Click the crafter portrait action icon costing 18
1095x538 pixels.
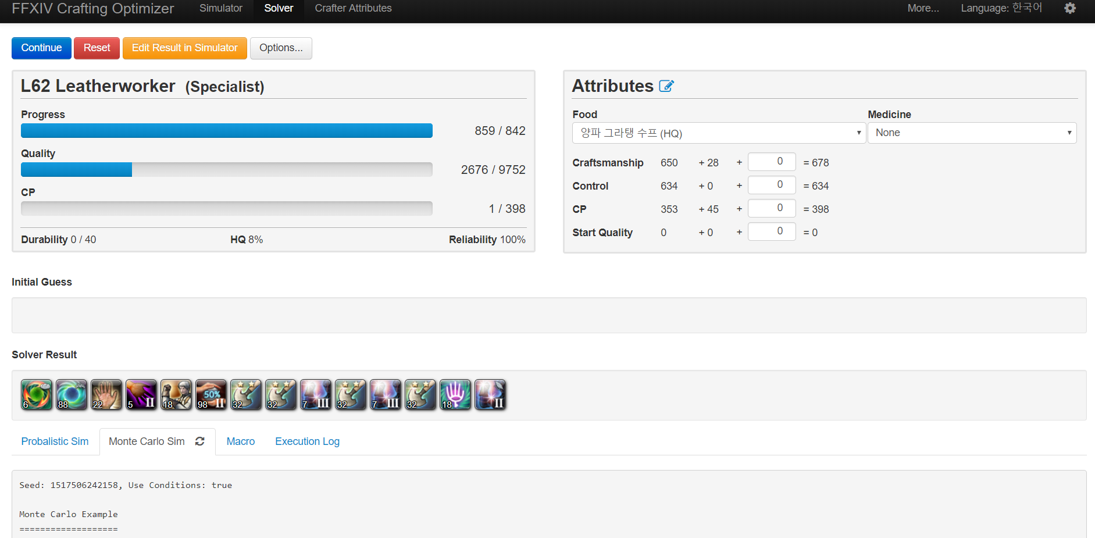[176, 395]
